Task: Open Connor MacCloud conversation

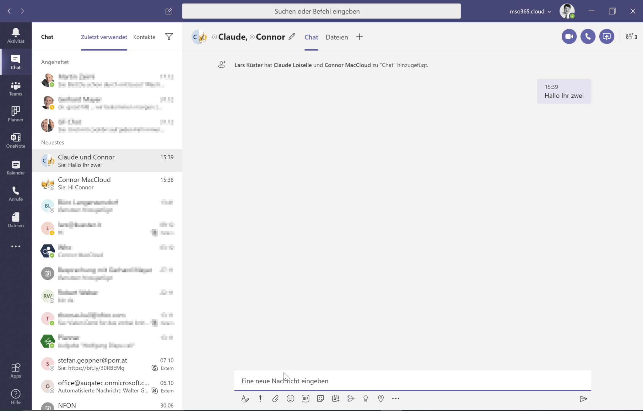Action: pos(107,183)
